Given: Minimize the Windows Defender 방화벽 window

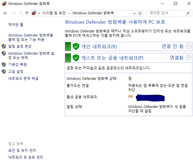Looking at the screenshot, I should (162, 4).
